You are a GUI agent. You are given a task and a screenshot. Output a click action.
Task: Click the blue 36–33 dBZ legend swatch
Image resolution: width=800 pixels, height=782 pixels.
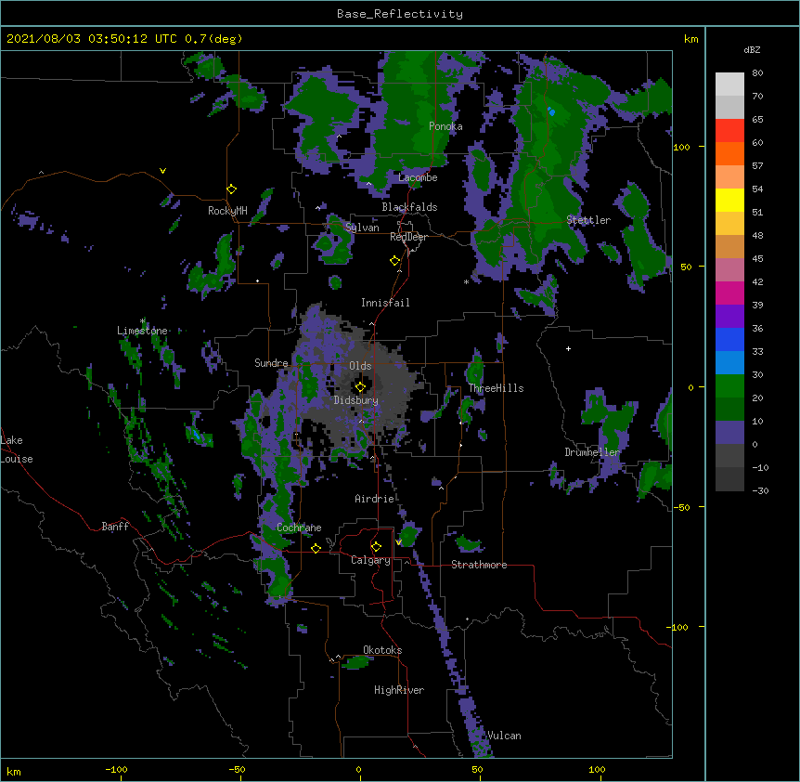pyautogui.click(x=729, y=339)
